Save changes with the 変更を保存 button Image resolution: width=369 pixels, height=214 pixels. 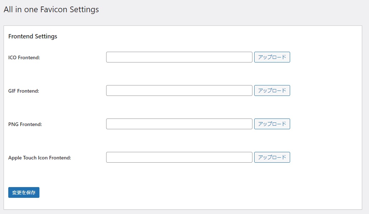24,192
